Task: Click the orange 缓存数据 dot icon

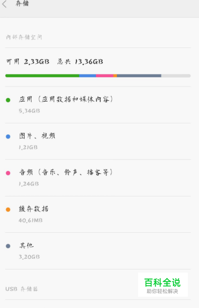Action: (x=8, y=209)
